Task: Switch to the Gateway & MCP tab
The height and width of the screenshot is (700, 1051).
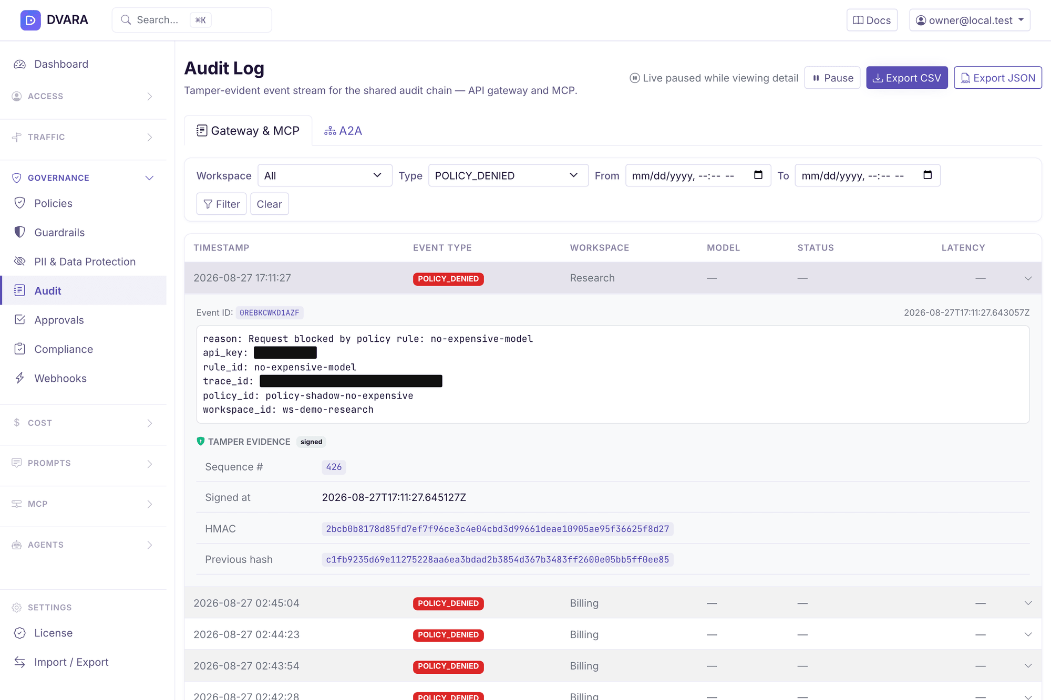Action: click(248, 131)
